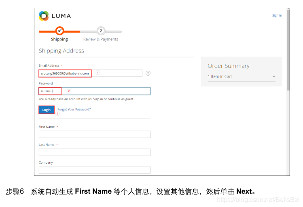Image resolution: width=303 pixels, height=207 pixels.
Task: Click the Company label
Action: click(x=46, y=163)
